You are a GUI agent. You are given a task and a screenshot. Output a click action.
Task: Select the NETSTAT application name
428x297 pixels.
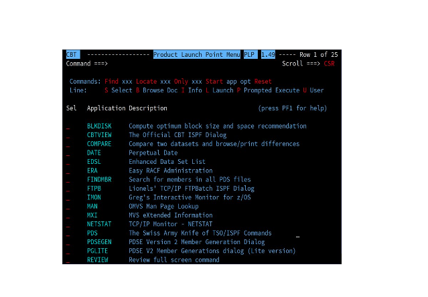(x=99, y=224)
